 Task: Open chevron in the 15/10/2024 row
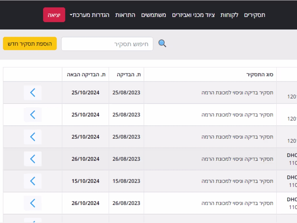pos(33,181)
